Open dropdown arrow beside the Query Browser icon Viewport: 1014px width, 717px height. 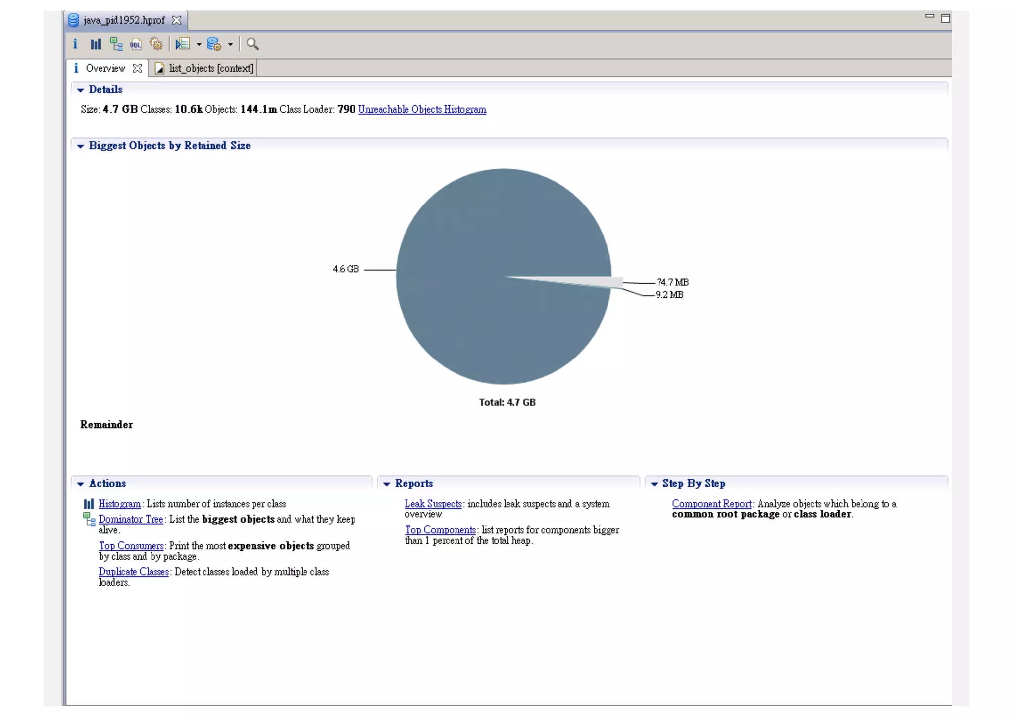[x=230, y=45]
